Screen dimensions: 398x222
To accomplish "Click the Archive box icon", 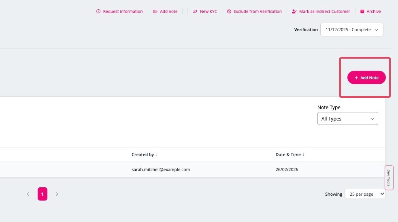I will tap(362, 11).
